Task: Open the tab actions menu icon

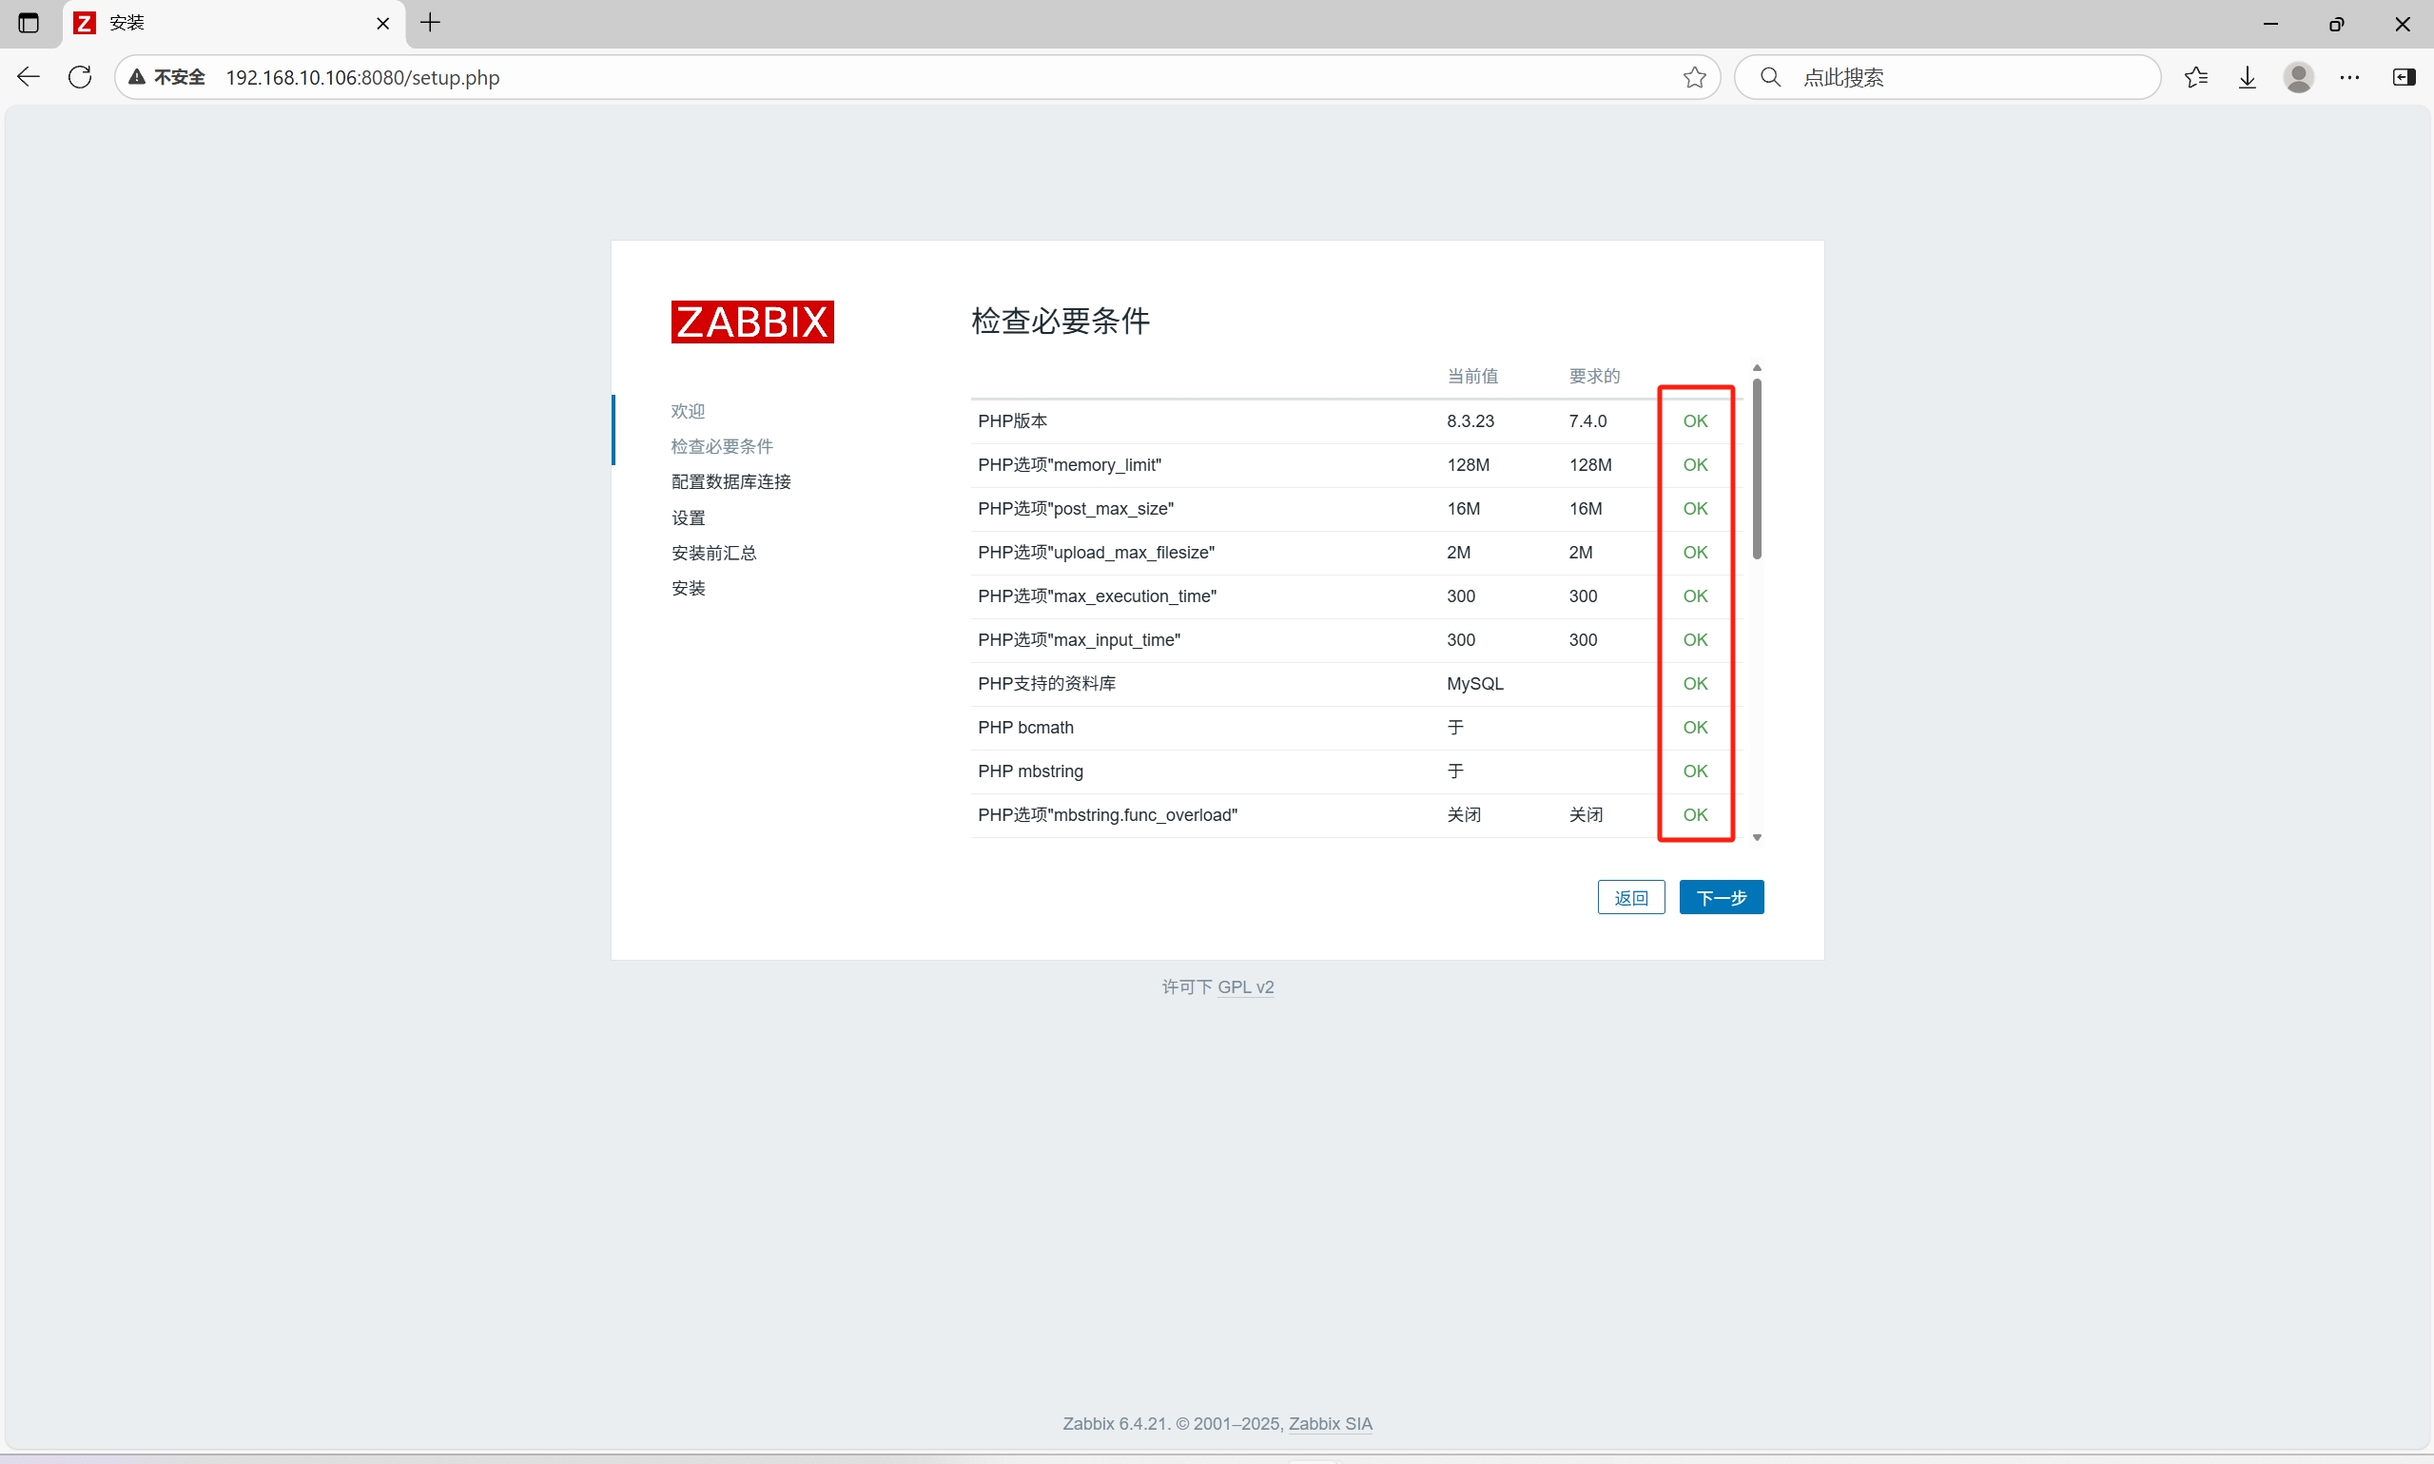Action: coord(29,23)
